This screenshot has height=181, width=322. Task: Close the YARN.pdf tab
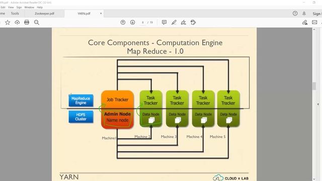click(101, 14)
